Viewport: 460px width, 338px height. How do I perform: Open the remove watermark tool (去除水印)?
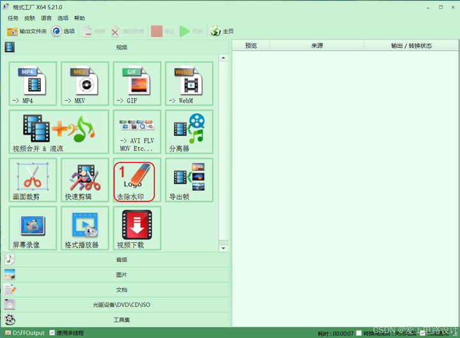tap(137, 180)
